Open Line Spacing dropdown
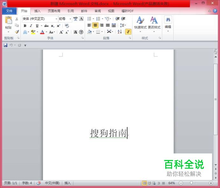This screenshot has width=220, height=188. click(123, 25)
